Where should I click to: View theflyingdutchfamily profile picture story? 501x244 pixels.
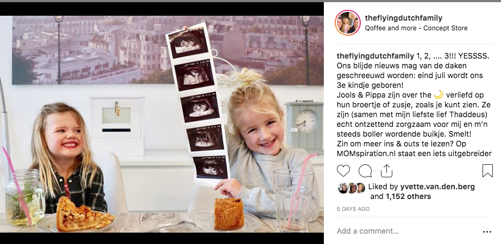(348, 23)
